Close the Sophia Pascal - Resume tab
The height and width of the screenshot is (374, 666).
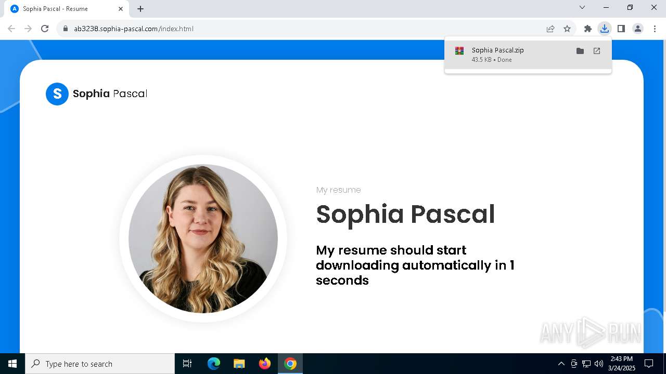tap(121, 9)
